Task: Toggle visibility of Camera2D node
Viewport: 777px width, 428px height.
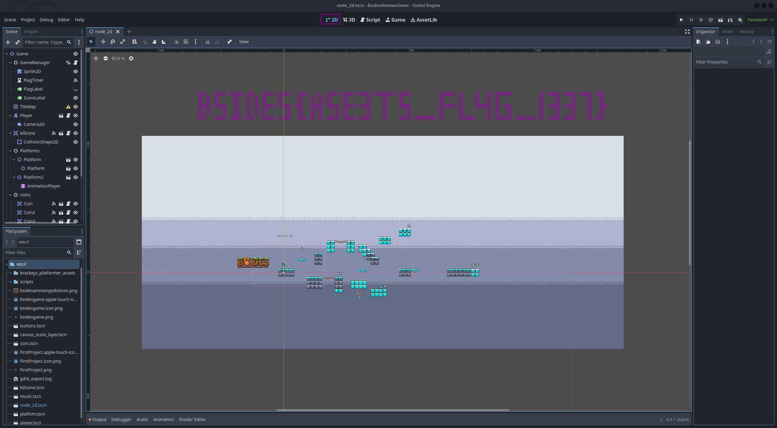Action: pos(76,124)
